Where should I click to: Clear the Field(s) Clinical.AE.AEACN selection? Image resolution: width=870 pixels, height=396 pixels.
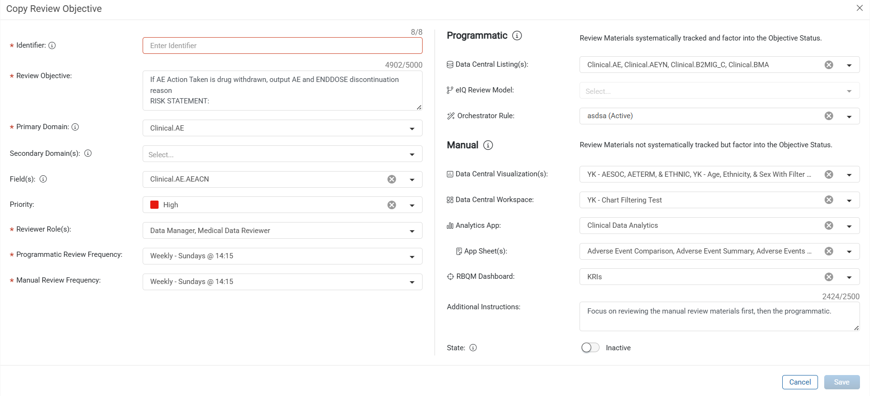pyautogui.click(x=392, y=179)
